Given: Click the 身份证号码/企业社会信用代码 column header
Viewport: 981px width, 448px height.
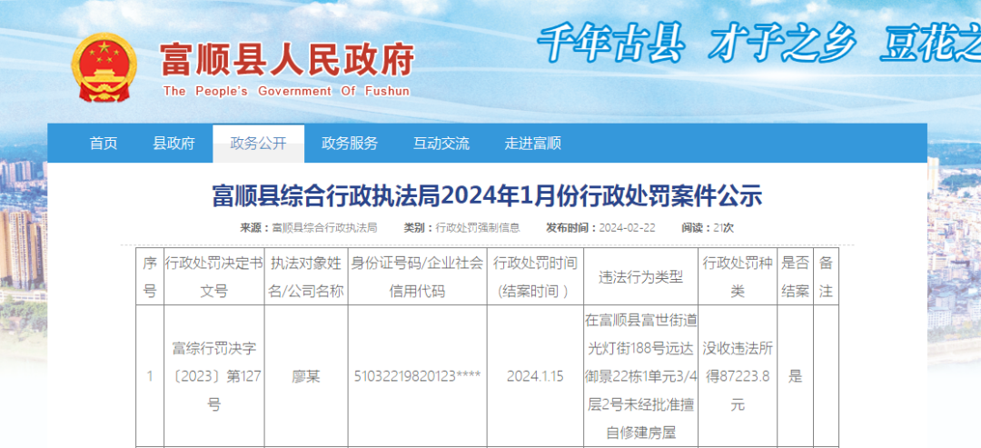Looking at the screenshot, I should coord(418,277).
